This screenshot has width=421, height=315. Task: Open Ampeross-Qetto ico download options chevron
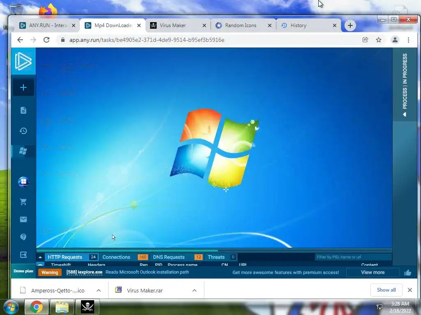(x=99, y=290)
